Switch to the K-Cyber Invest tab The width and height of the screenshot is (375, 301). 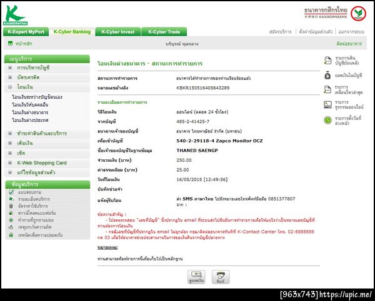click(118, 32)
